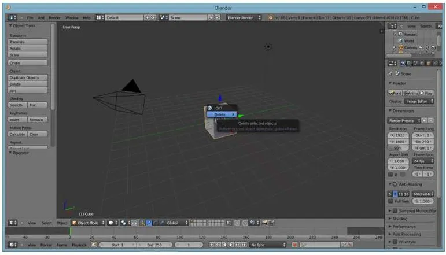
Task: Click the Duplicate Objects button
Action: (x=28, y=77)
